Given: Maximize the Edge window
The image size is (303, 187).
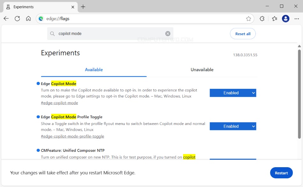Looking at the screenshot, I should point(282,6).
